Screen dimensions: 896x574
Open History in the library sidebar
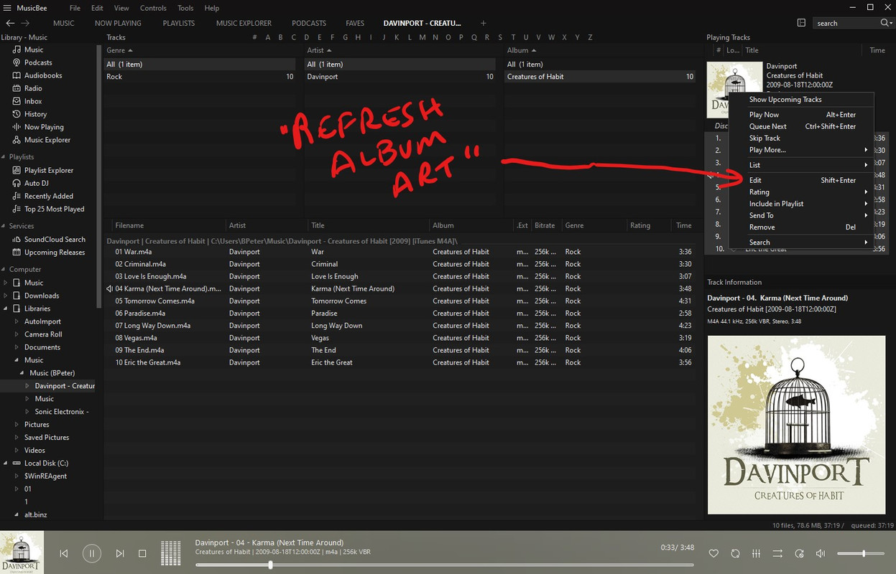[35, 114]
